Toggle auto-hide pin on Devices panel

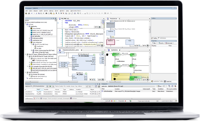point(53,18)
